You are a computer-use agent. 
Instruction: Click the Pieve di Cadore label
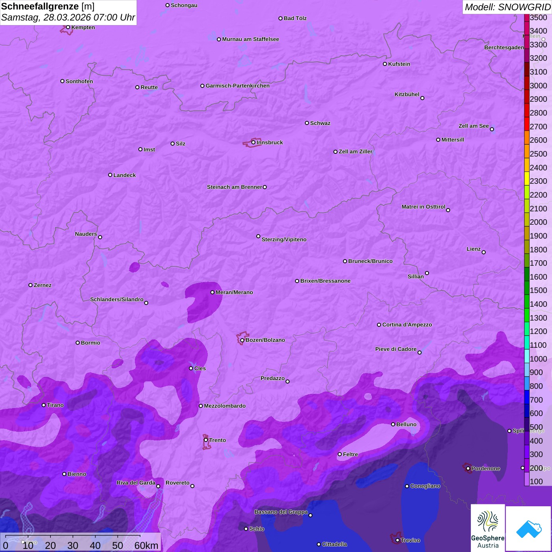click(x=396, y=349)
